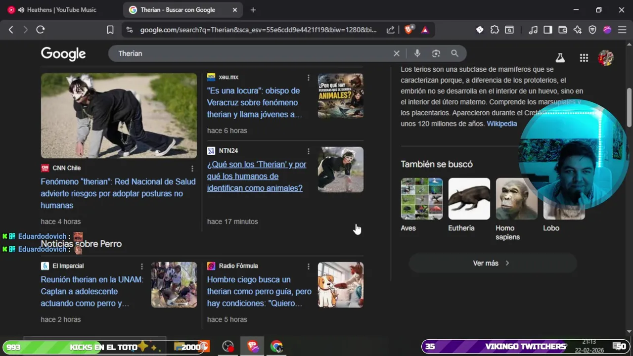Open the xeu.mx animales thumbnail image
The height and width of the screenshot is (356, 633).
(x=340, y=96)
